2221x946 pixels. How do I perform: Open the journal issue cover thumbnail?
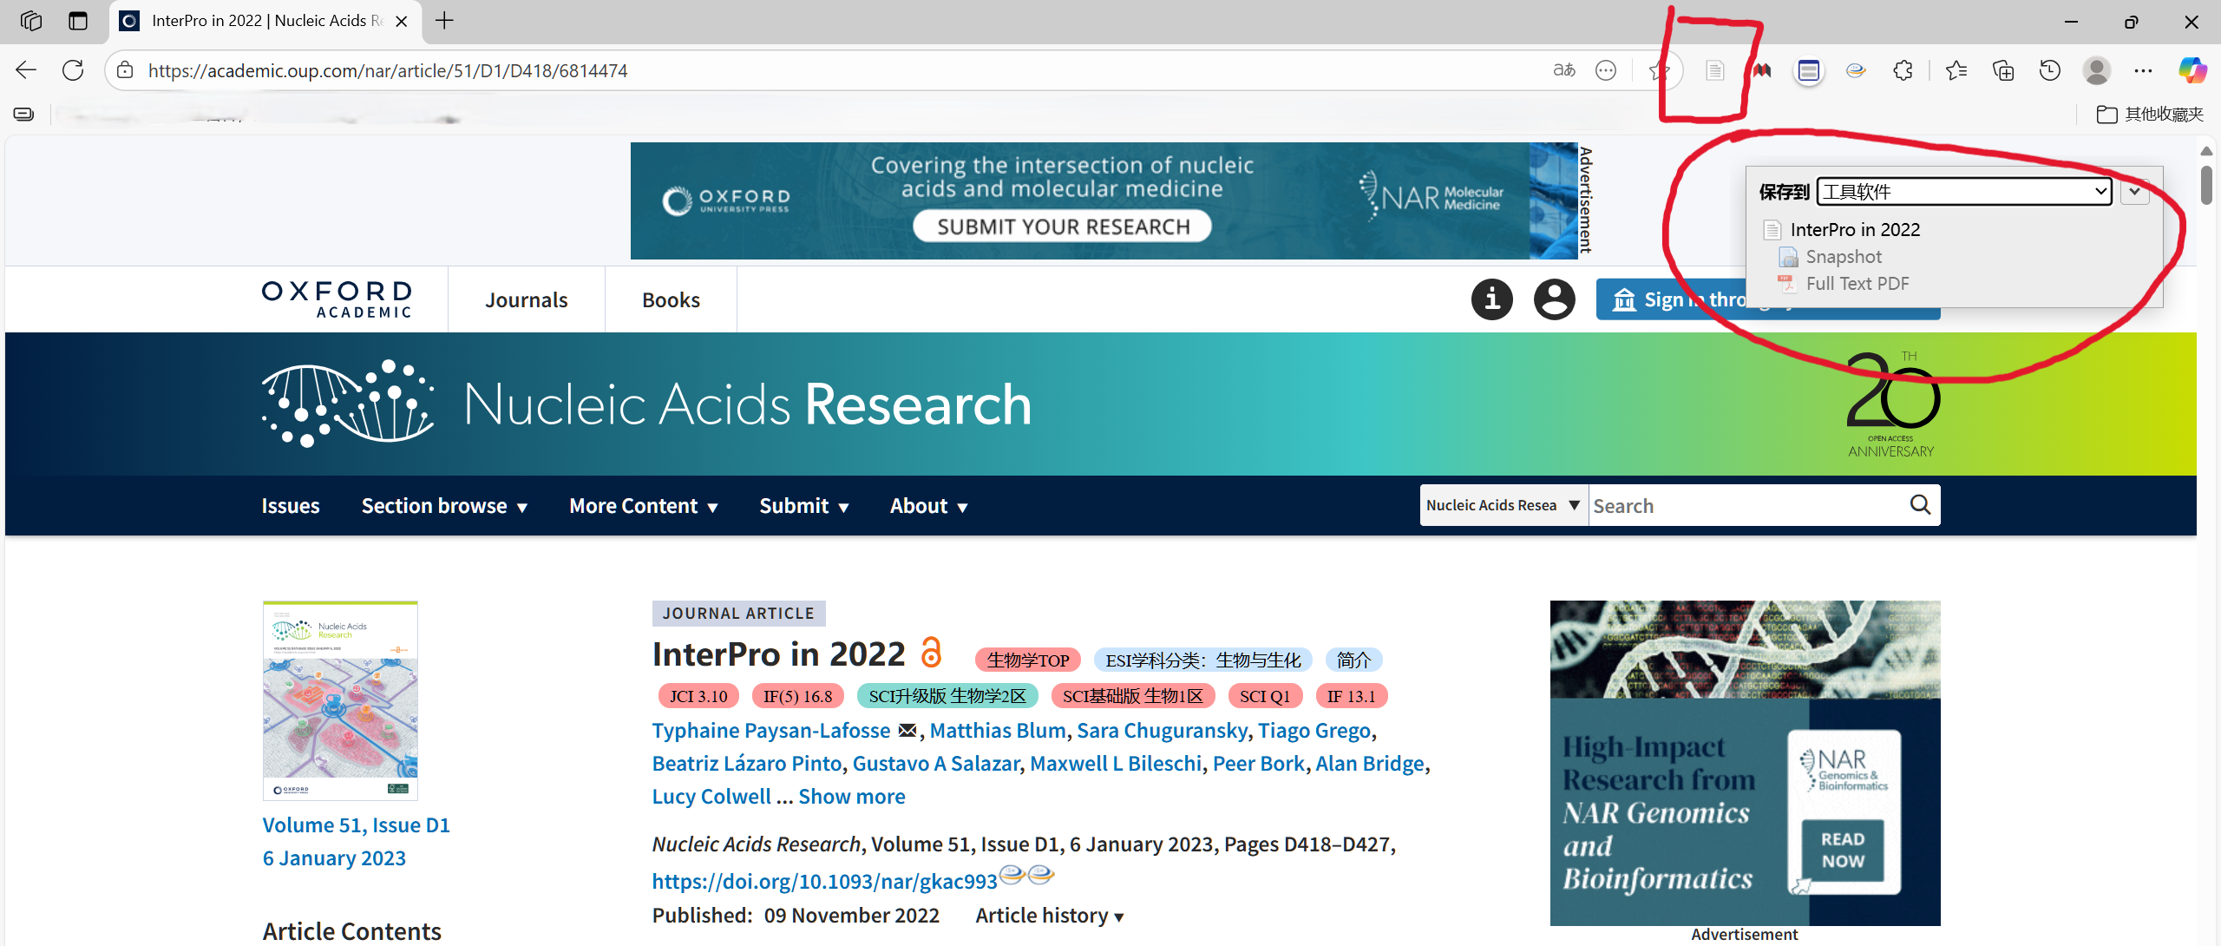[x=340, y=700]
